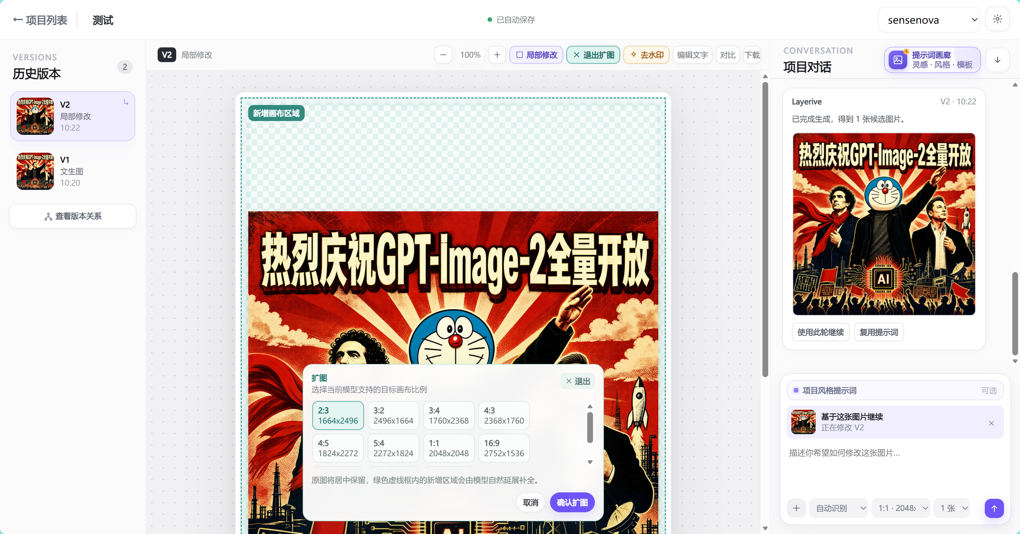Open the 编辑文字 text editing tool

[x=692, y=55]
